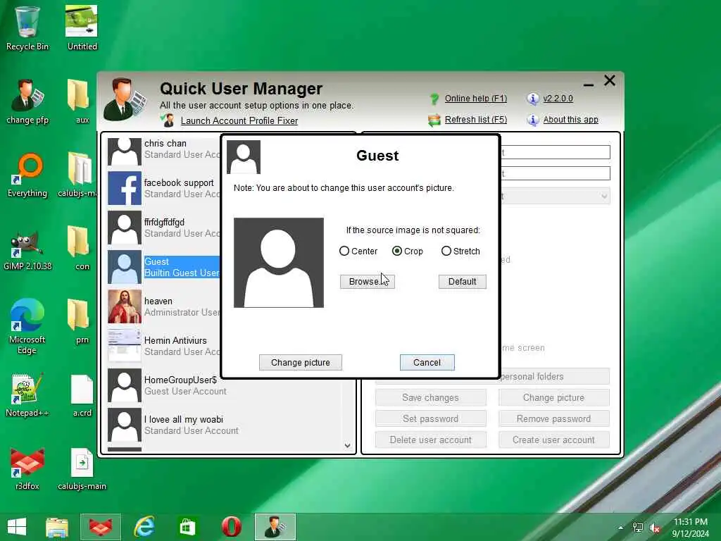Open the Microsoft Edge desktop shortcut

click(27, 326)
